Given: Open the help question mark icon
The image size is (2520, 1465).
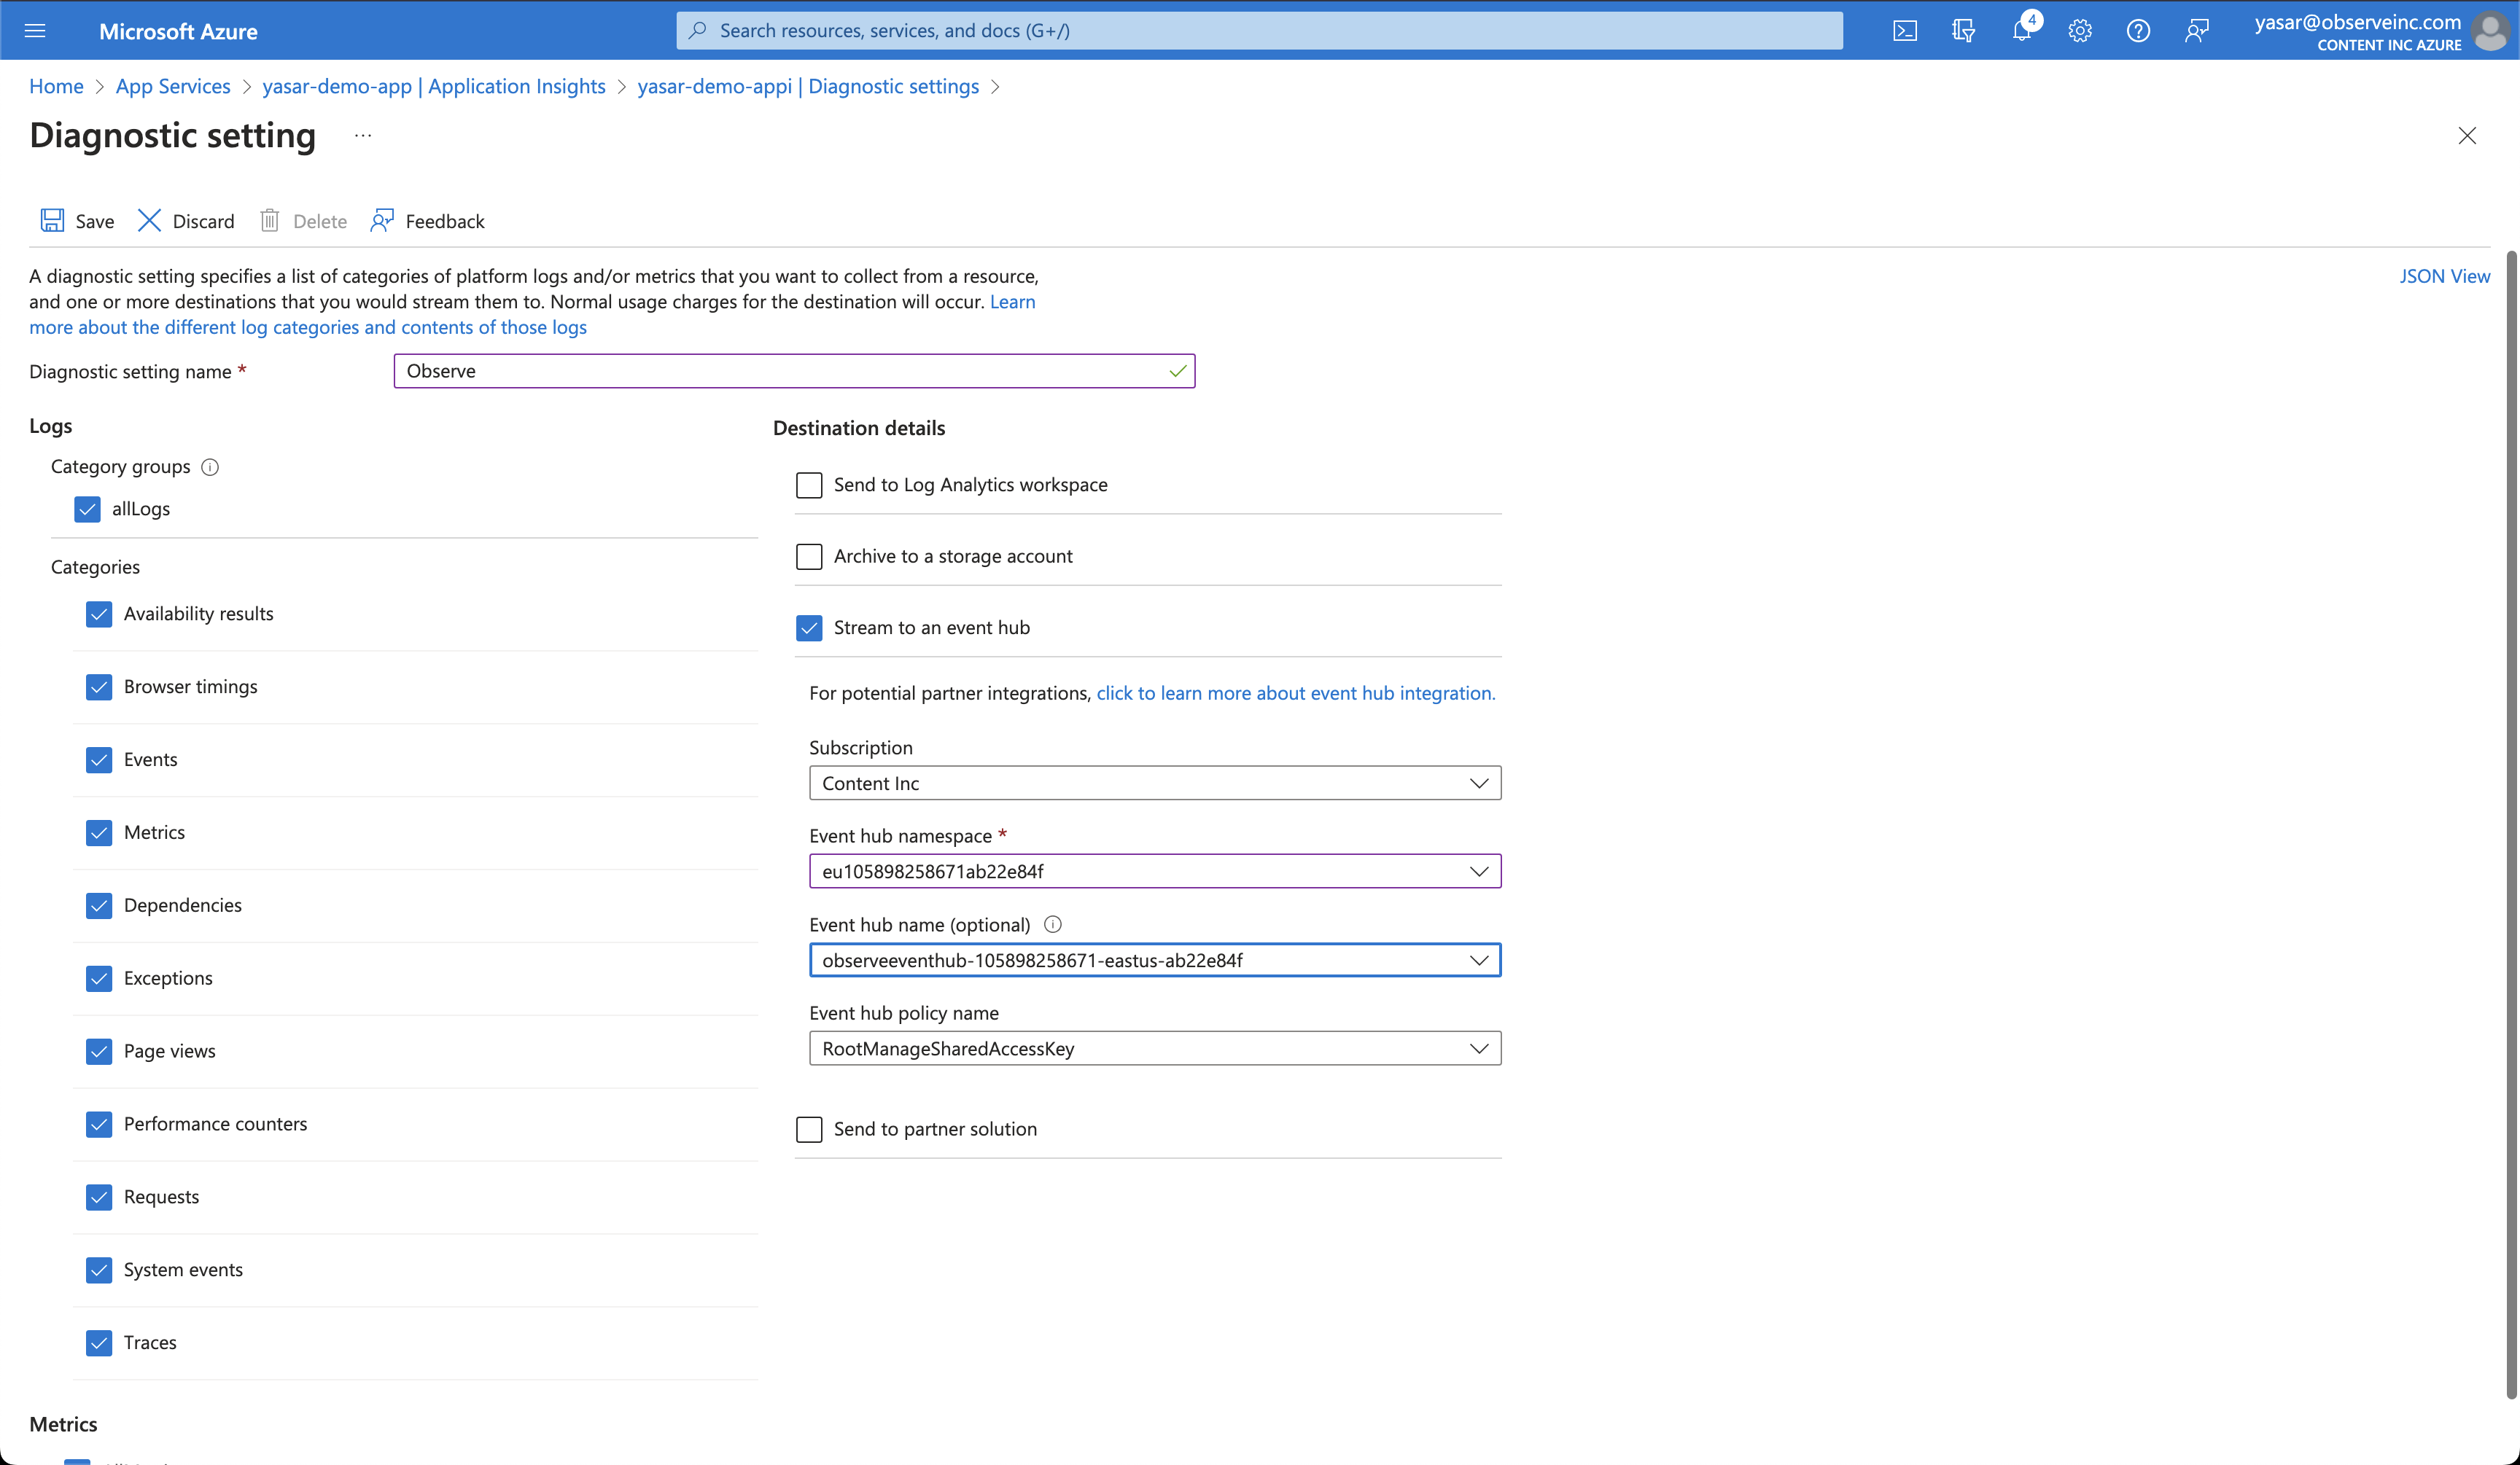Looking at the screenshot, I should click(2138, 31).
